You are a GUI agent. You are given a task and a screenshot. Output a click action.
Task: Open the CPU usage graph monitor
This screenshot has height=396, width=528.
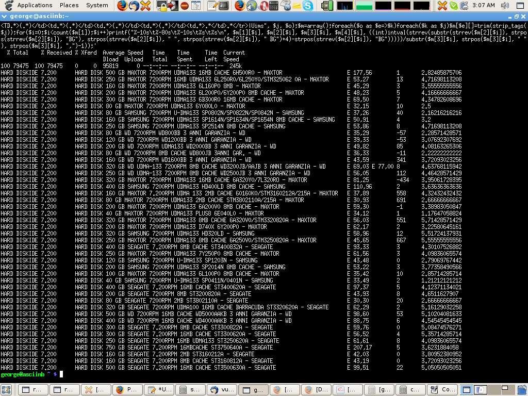pos(345,6)
